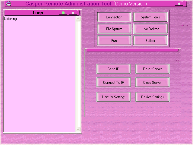Screen dimensions: 193x145
Task: Click Connect To IP
Action: coord(113,82)
